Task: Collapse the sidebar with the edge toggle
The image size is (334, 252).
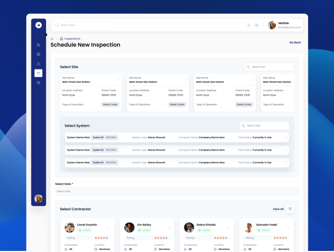Action: coord(46,35)
